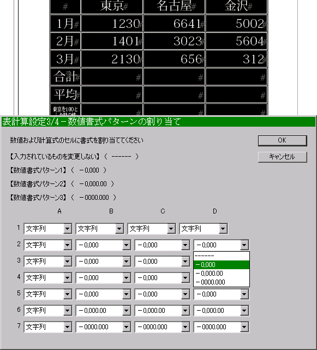Click the 合計 row header cell

65,77
